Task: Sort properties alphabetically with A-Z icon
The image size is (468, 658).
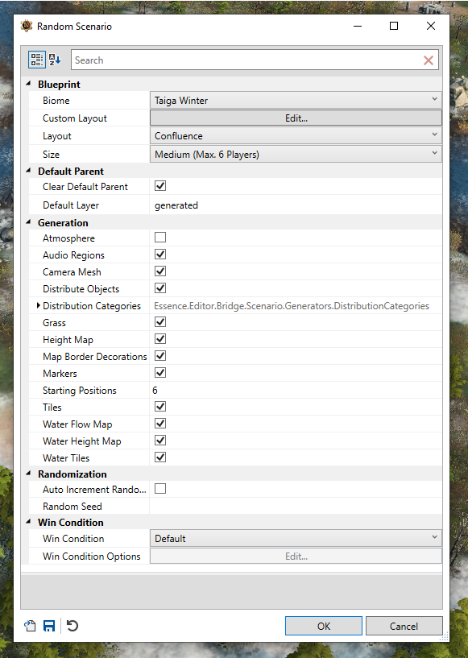Action: (55, 60)
